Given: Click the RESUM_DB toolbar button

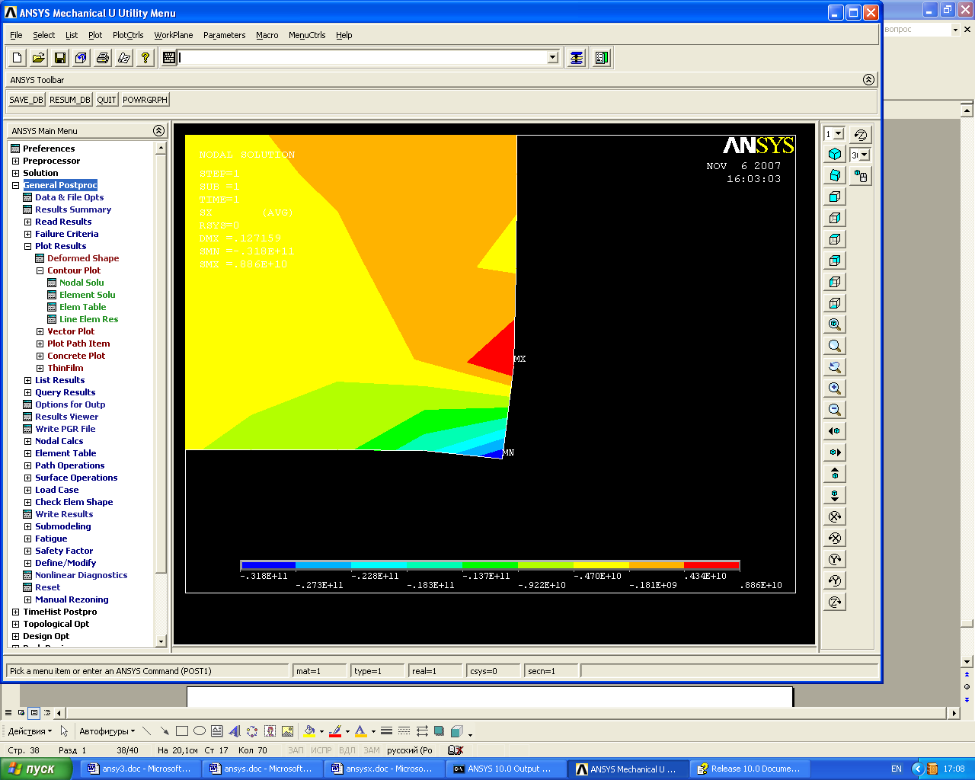Looking at the screenshot, I should 70,100.
